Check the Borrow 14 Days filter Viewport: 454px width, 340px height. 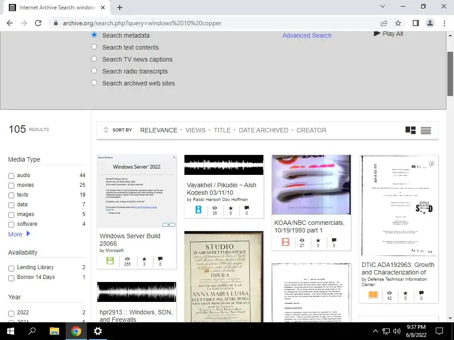11,278
